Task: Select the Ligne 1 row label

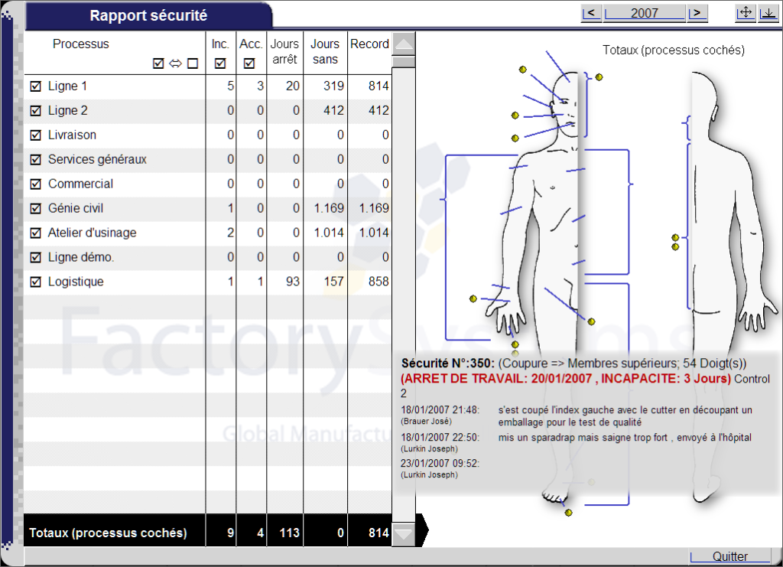Action: (67, 86)
